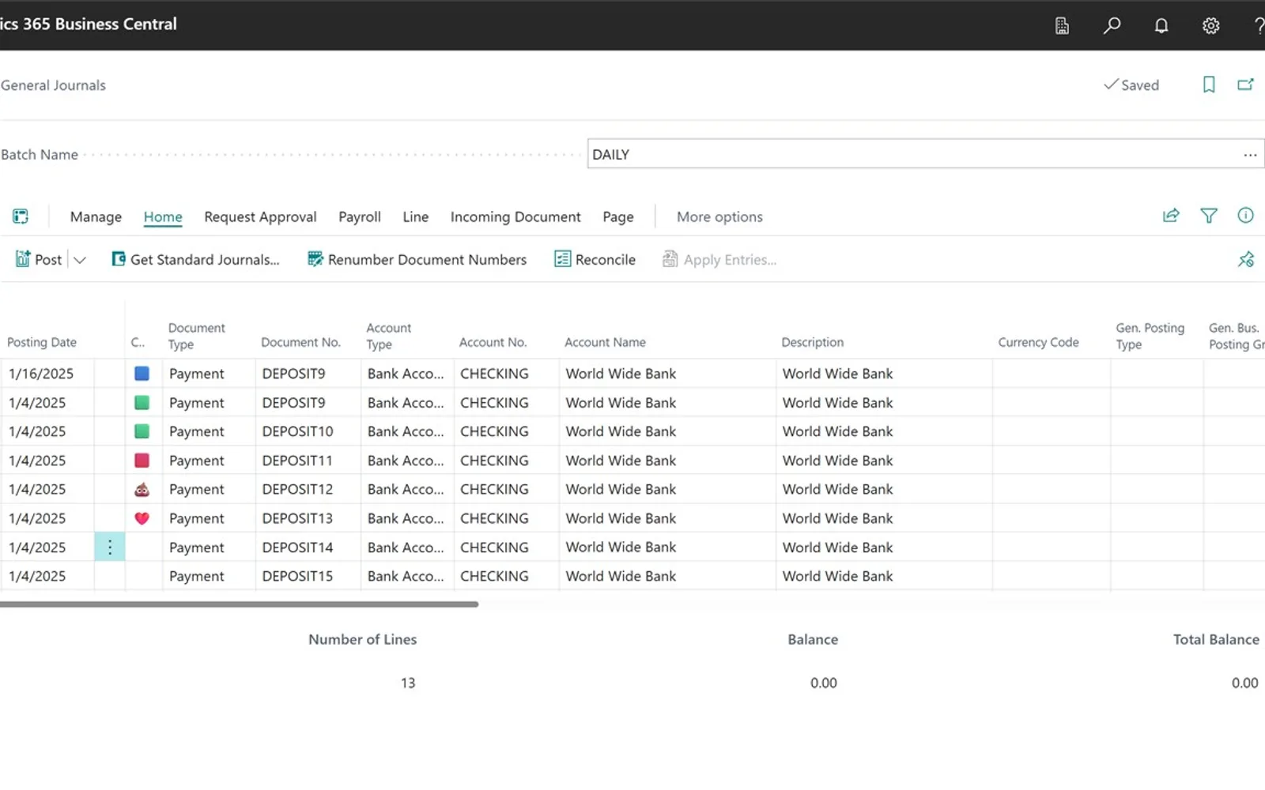Click the Posting Date column header
Image resolution: width=1265 pixels, height=790 pixels.
[42, 342]
